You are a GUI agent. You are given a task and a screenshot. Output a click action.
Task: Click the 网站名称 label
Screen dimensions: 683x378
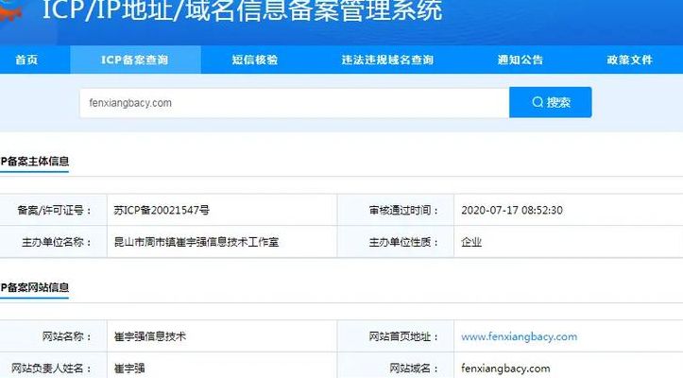pos(67,336)
